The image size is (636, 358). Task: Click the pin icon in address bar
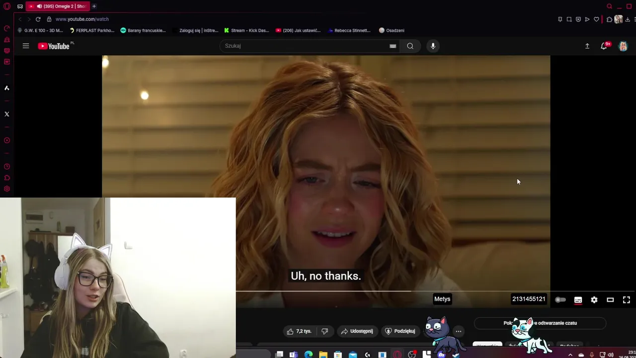[560, 19]
